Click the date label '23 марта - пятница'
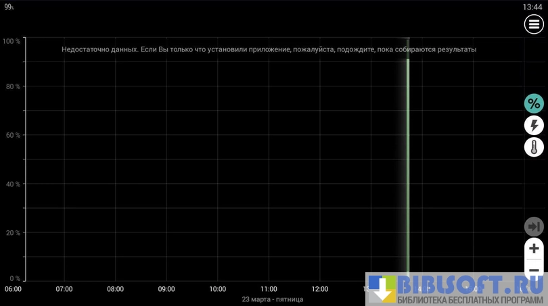 pos(273,299)
